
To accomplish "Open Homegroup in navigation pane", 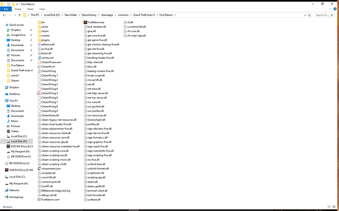I will [x=16, y=197].
